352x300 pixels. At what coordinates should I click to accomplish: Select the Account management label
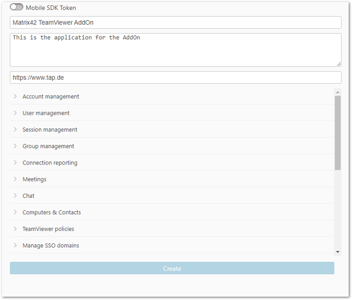(x=51, y=97)
